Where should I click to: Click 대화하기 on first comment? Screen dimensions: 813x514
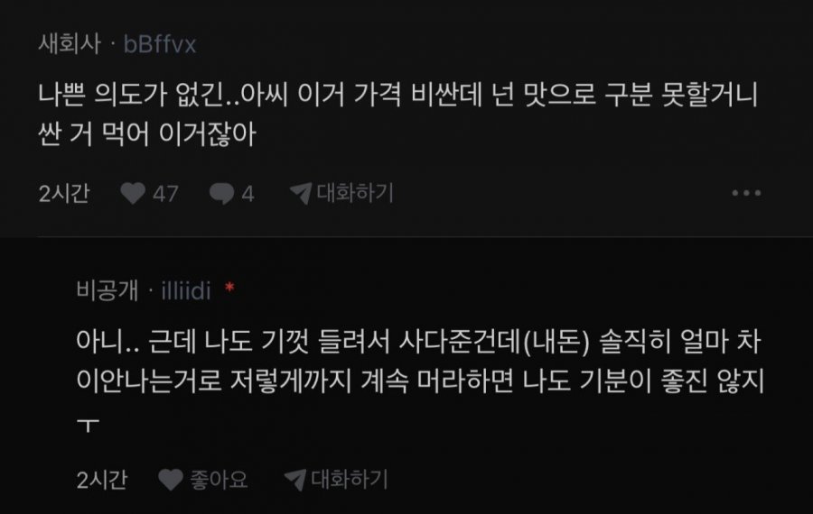point(355,193)
